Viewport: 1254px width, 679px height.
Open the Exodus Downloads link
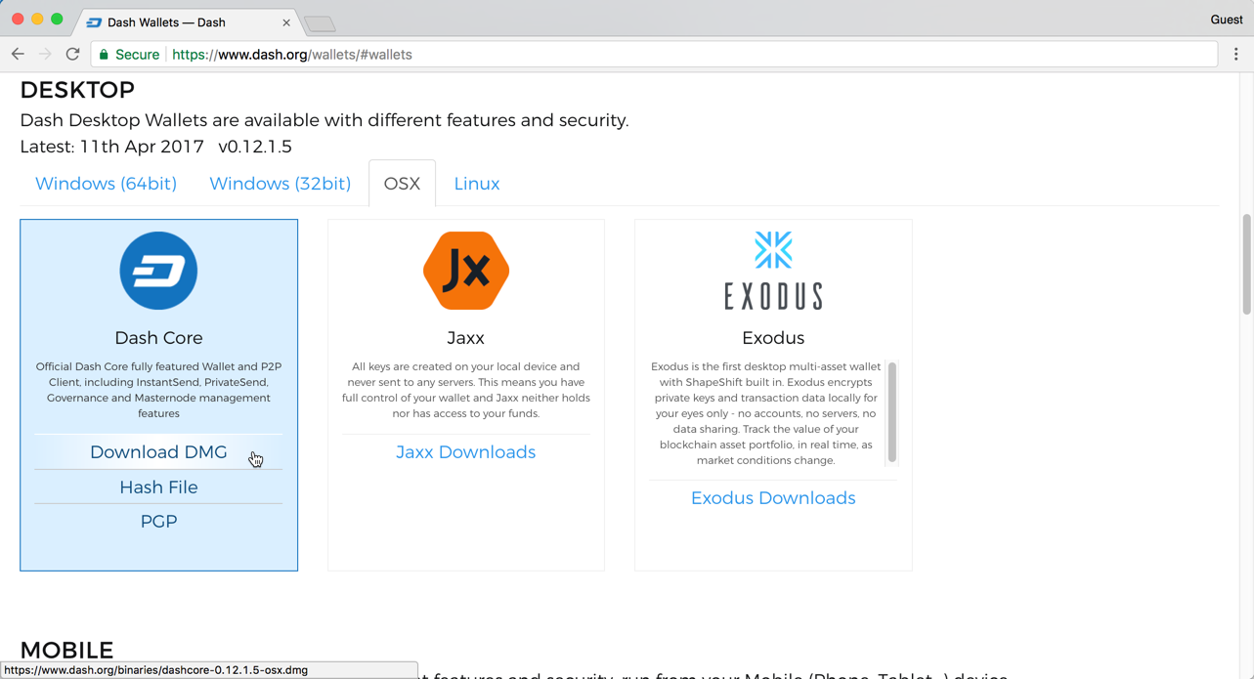[773, 498]
